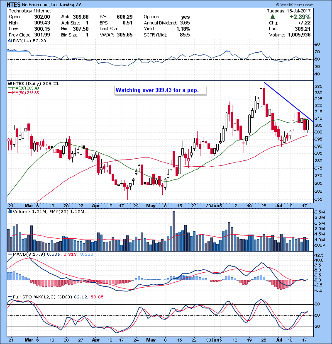Click the 3.5M level on the volume axis
Screen dimensions: 332x344
320,212
